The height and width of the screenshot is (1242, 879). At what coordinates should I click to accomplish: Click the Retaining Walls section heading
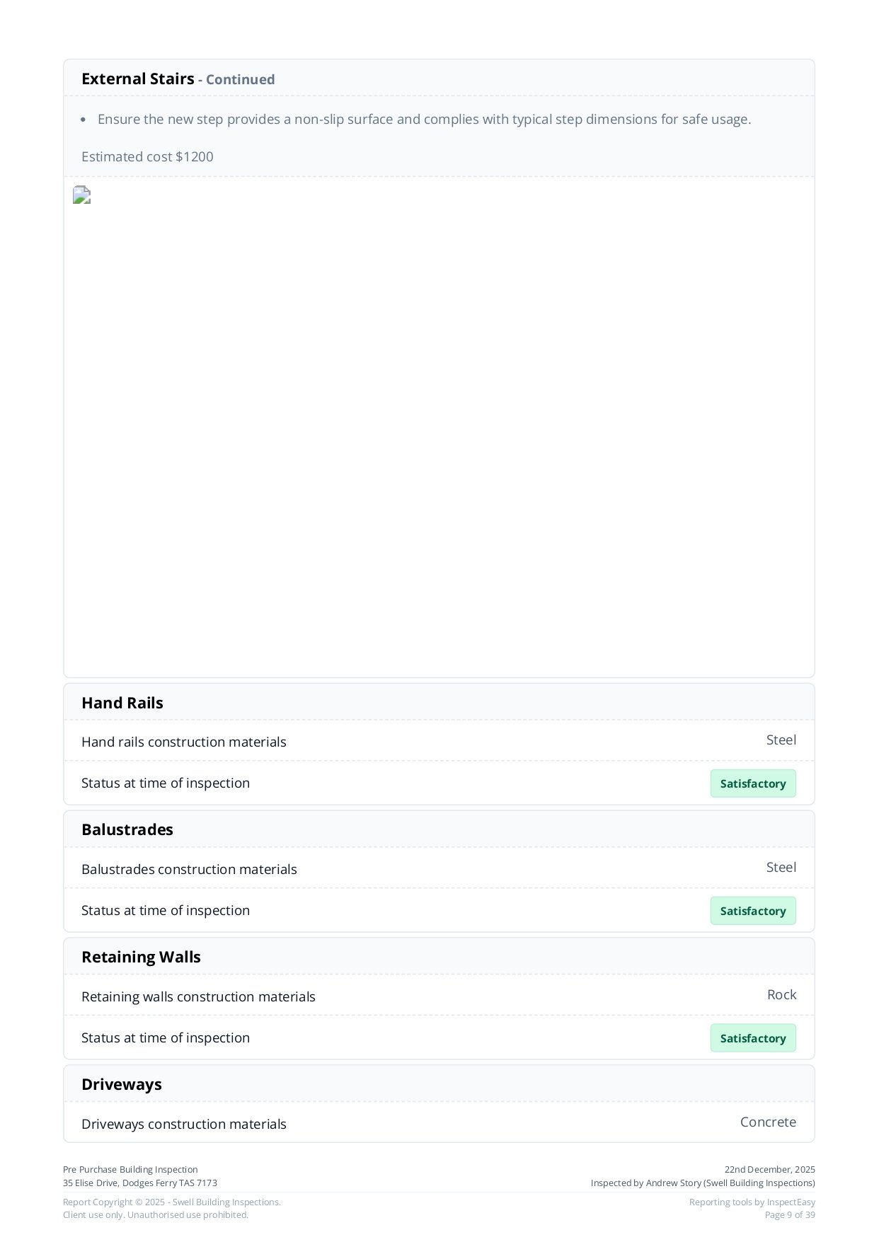click(141, 957)
